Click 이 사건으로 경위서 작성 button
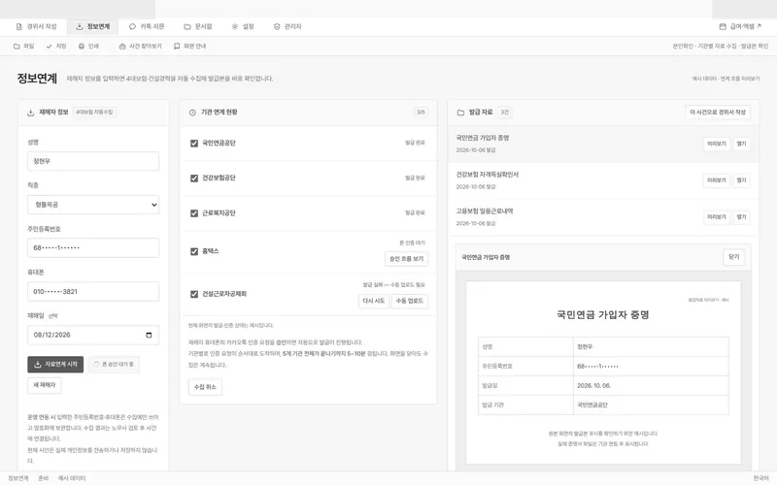Image resolution: width=777 pixels, height=485 pixels. [x=718, y=113]
